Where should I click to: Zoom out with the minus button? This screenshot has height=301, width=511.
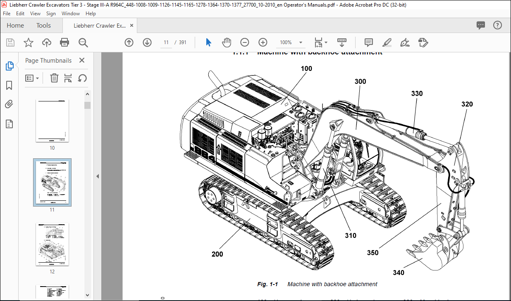pyautogui.click(x=245, y=42)
